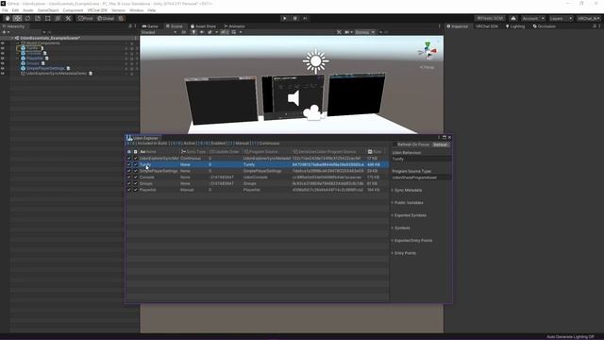The width and height of the screenshot is (604, 340).
Task: Open the Account dropdown
Action: (x=532, y=19)
